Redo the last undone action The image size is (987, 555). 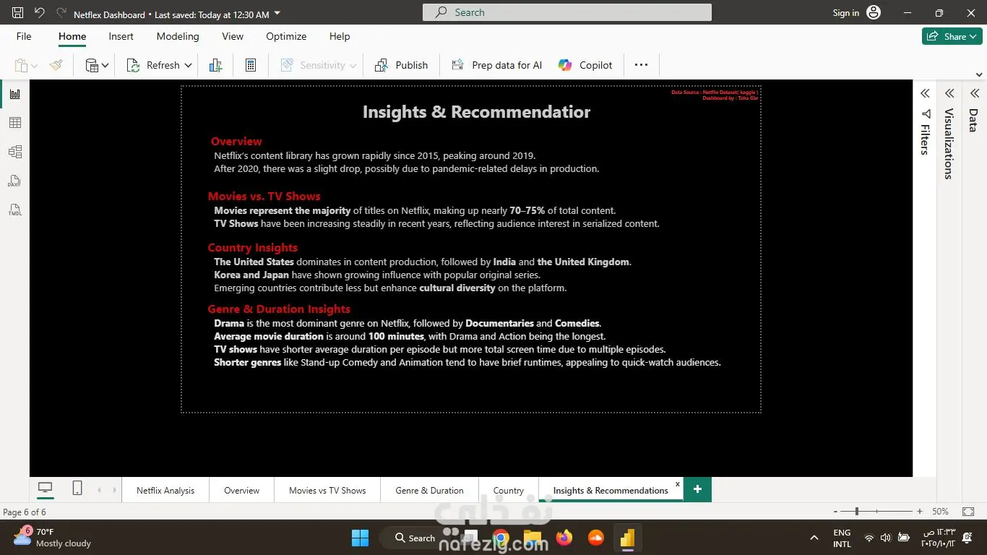coord(61,13)
